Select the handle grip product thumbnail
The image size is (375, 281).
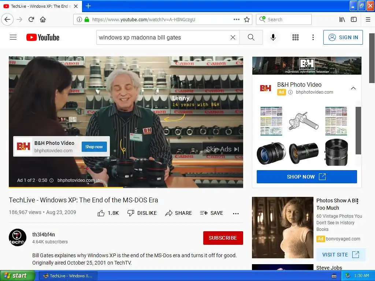[304, 121]
